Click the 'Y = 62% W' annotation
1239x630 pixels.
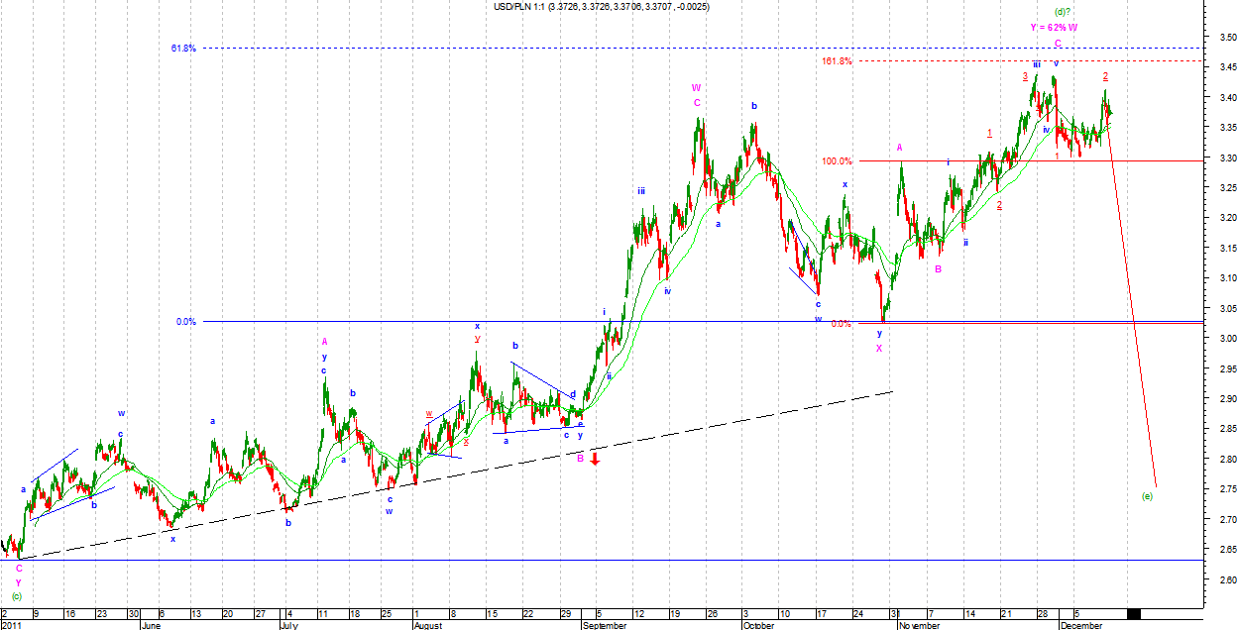click(x=1053, y=27)
